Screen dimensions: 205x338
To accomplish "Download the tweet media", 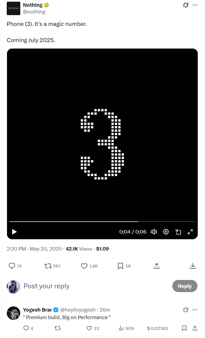I will click(x=193, y=266).
